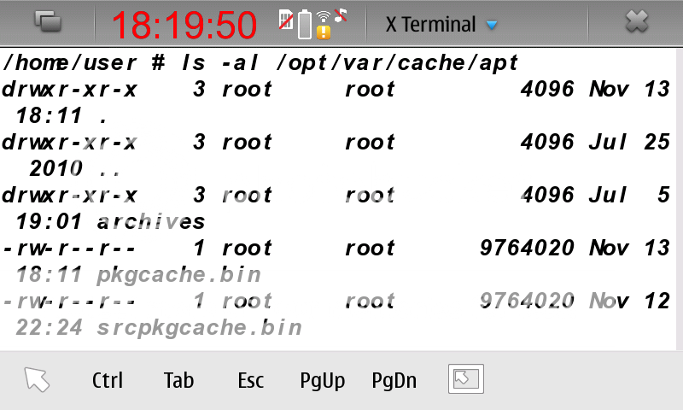Tap the battery level status icon
Viewport: 683px width, 410px height.
click(305, 25)
